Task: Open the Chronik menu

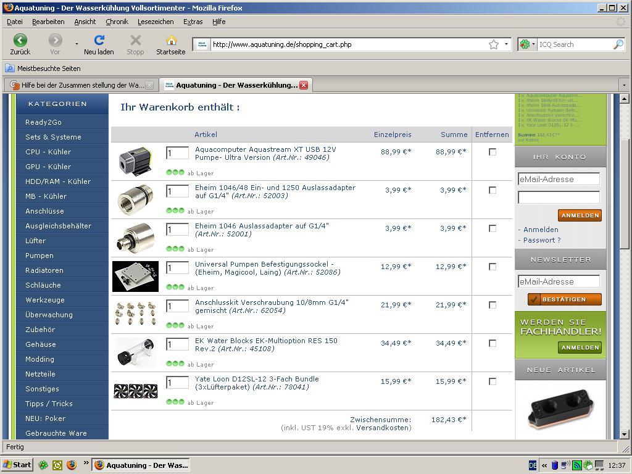Action: [x=117, y=22]
